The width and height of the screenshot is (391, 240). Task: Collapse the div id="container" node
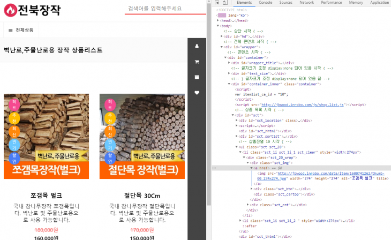point(225,57)
